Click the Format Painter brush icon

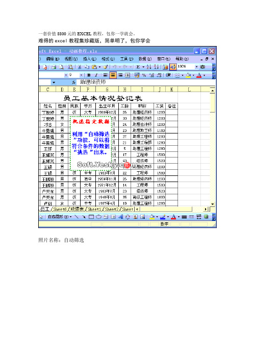(x=106, y=67)
